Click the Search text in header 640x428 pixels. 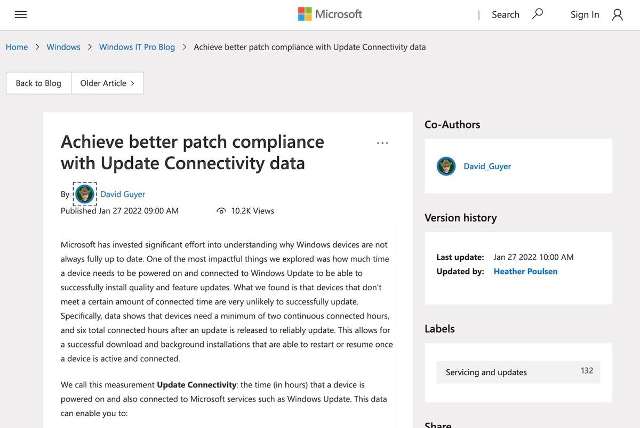506,14
